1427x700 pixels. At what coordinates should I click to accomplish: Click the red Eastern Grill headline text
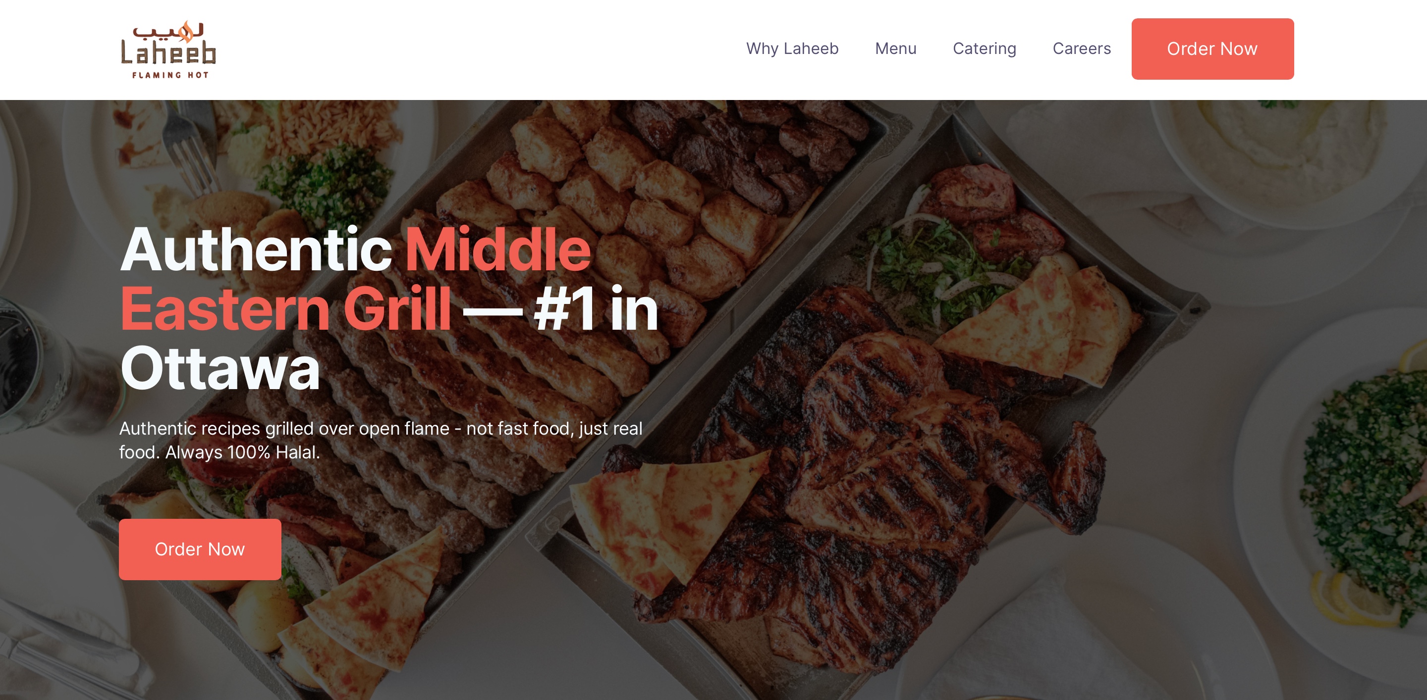click(x=286, y=309)
